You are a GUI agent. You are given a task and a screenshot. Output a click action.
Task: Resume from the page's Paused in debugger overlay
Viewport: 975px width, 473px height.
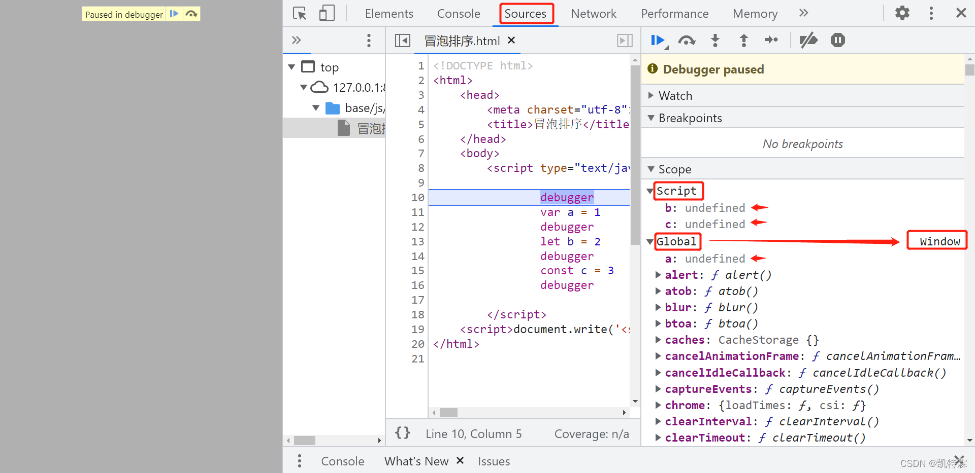point(174,14)
